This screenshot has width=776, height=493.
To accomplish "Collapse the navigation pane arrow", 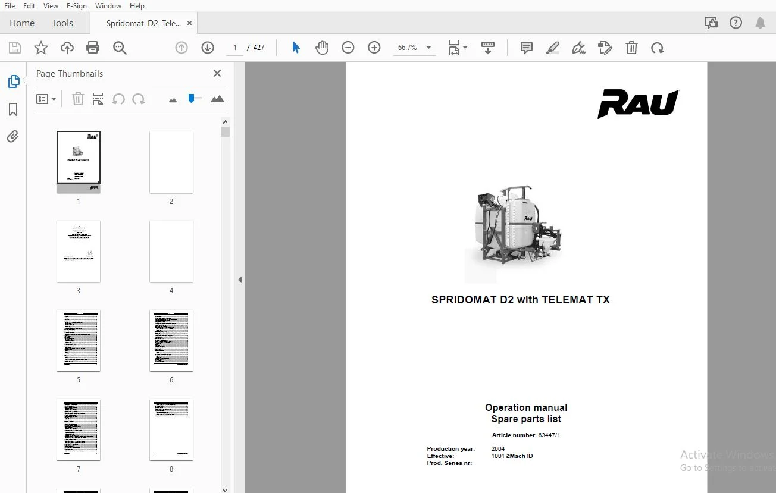I will point(240,280).
